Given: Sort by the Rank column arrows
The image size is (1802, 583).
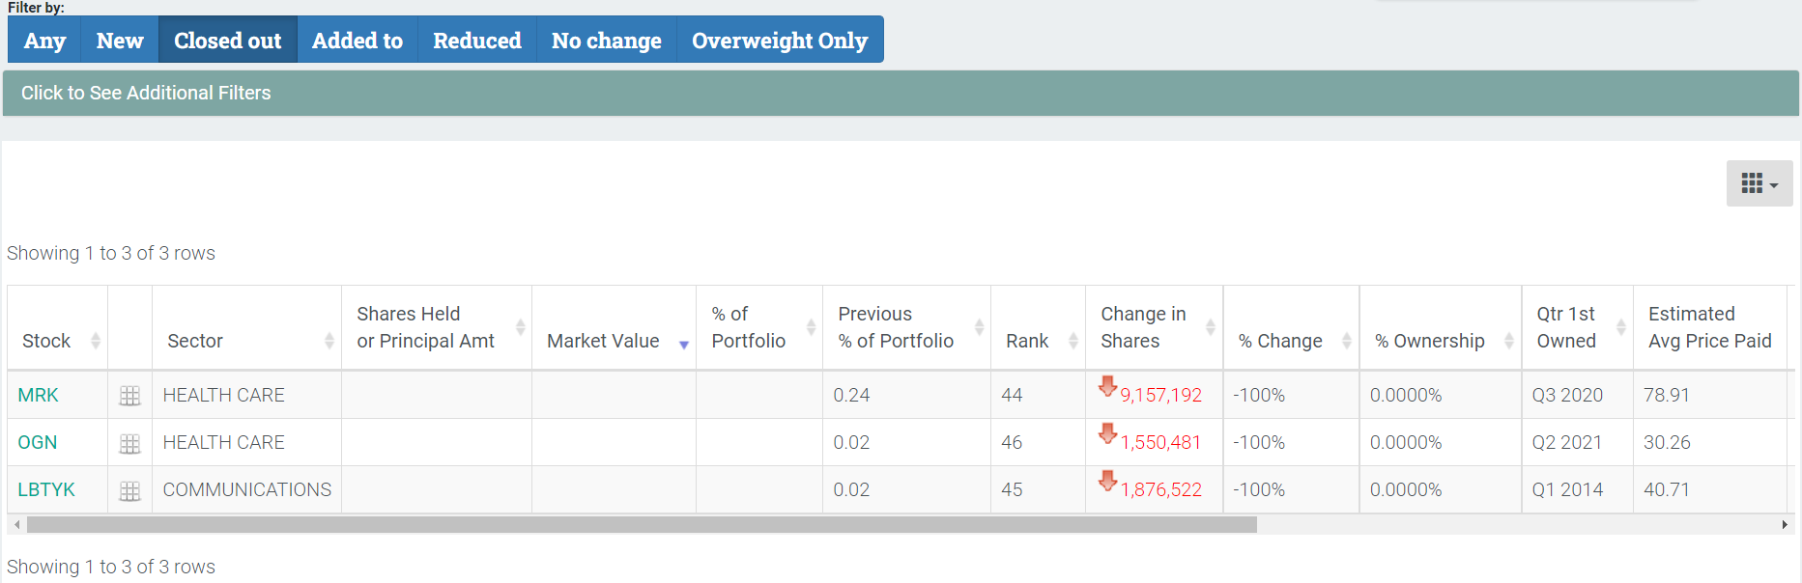Looking at the screenshot, I should point(1073,341).
